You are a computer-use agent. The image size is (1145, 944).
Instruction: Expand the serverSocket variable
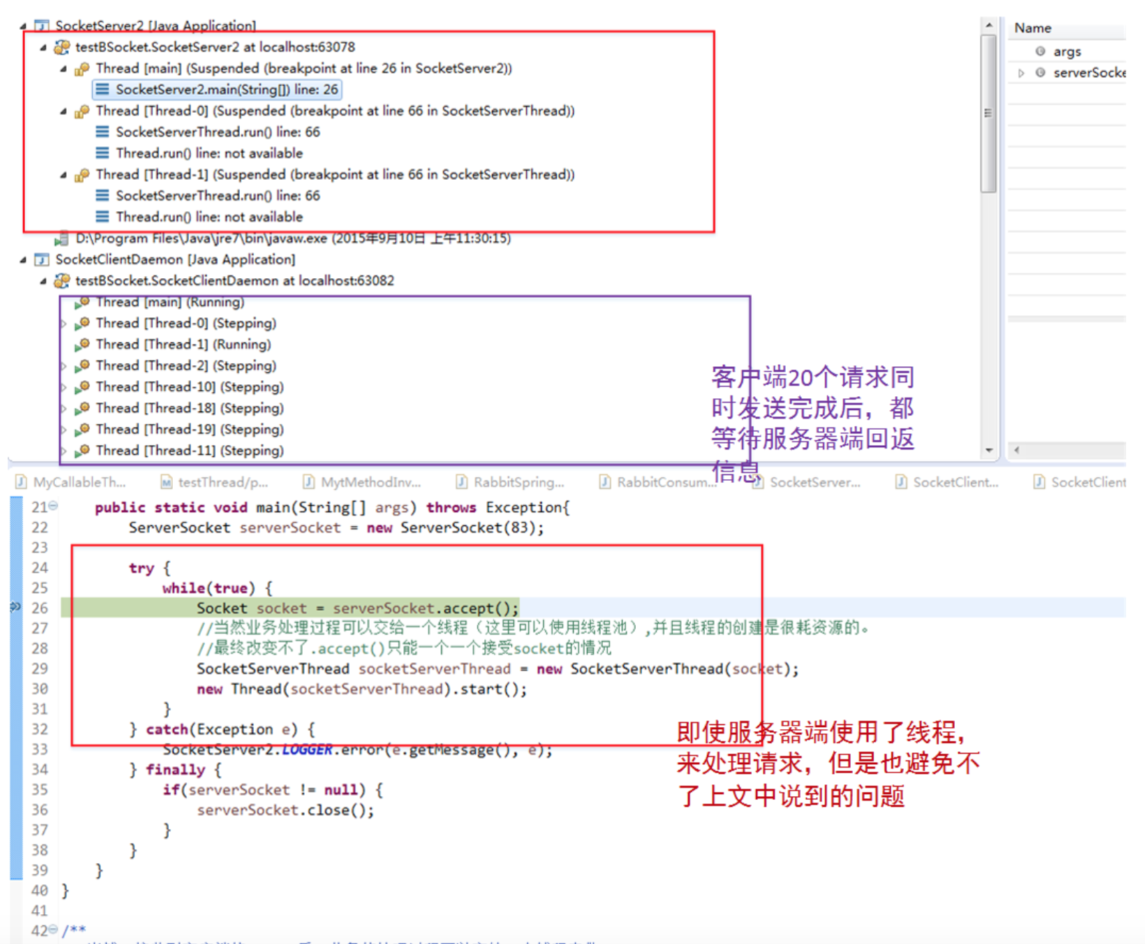click(x=1021, y=73)
